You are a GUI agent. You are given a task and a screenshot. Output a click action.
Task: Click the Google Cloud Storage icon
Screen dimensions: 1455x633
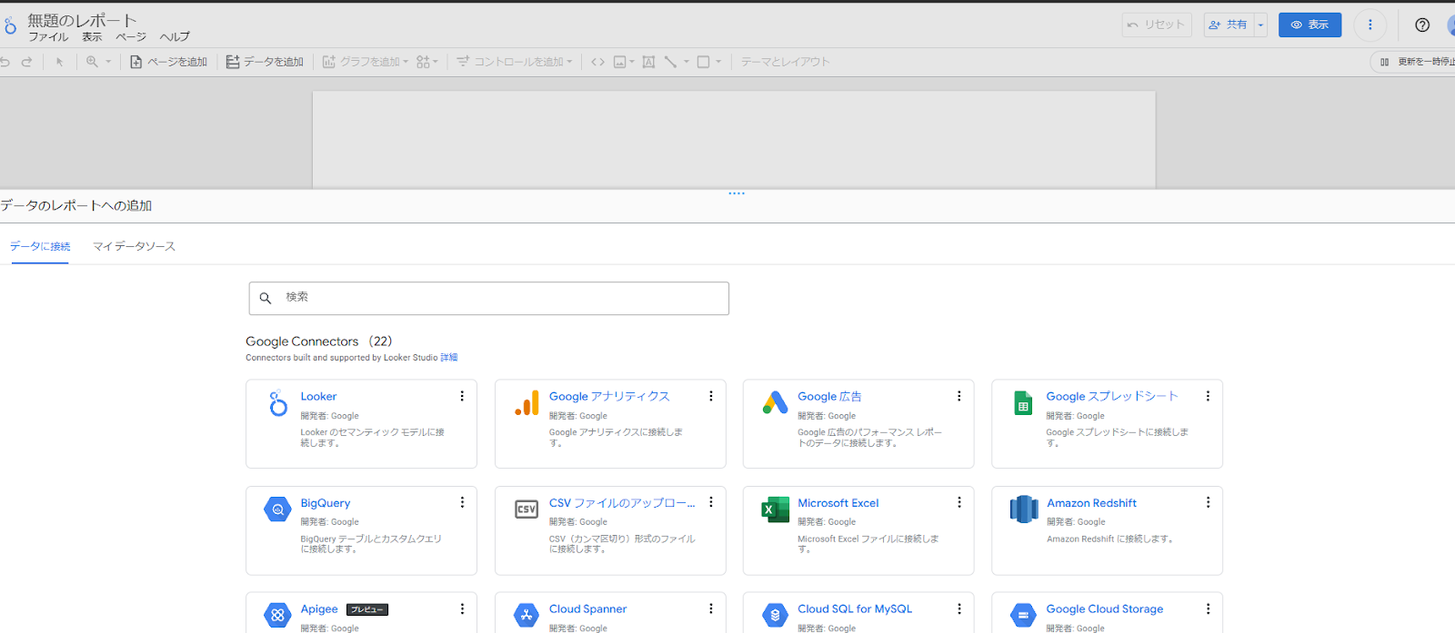tap(1023, 615)
